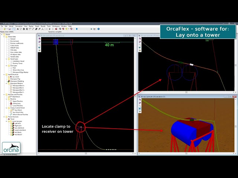The image size is (238, 178).
Task: Click the zoom magnifier in bottom-right 3D view
Action: [x=140, y=106]
